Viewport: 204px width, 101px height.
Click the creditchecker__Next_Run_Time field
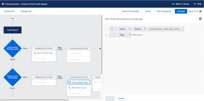[x=165, y=29]
